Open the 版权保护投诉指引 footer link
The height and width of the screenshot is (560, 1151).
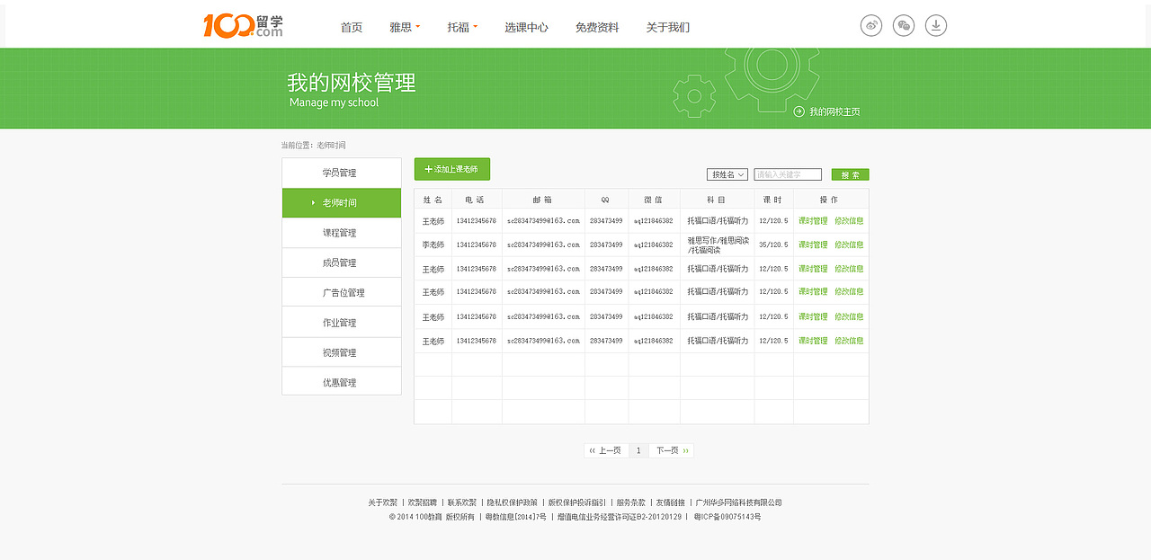tap(577, 502)
